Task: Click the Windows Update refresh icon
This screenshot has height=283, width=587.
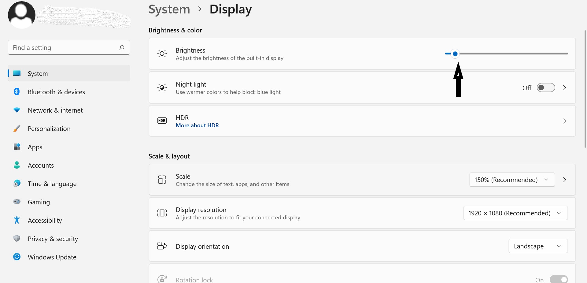Action: (x=17, y=257)
